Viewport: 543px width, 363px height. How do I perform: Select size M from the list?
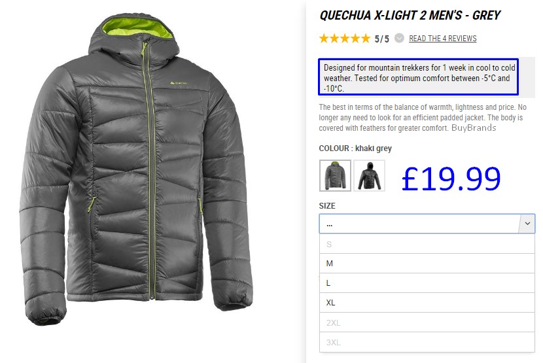pyautogui.click(x=427, y=264)
